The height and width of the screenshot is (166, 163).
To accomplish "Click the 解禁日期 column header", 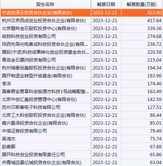I will click(x=106, y=5).
